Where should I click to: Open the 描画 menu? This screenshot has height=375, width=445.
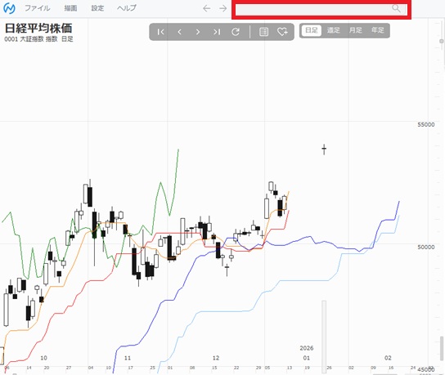pos(70,8)
